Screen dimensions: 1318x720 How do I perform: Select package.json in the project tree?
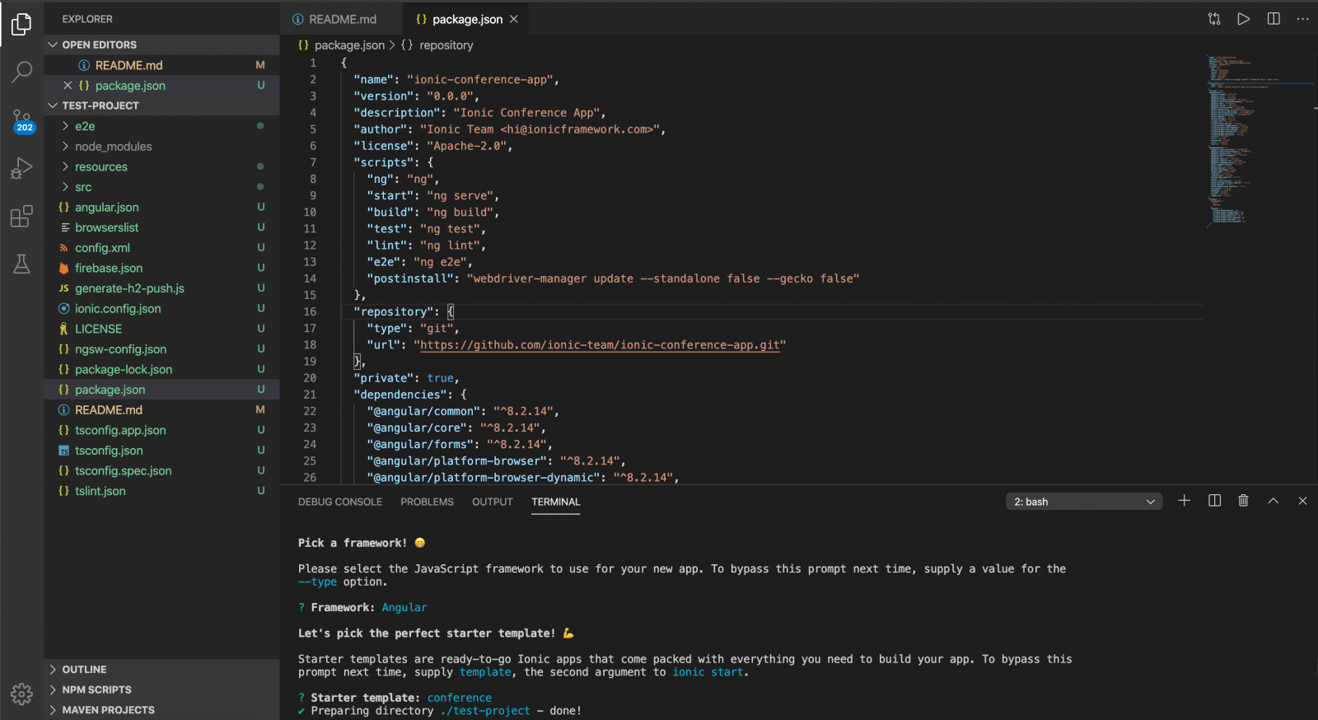[161, 390]
